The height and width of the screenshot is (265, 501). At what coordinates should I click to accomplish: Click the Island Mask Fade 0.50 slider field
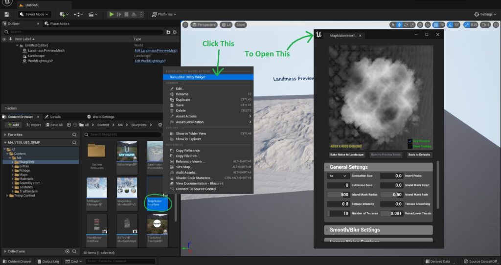click(391, 195)
